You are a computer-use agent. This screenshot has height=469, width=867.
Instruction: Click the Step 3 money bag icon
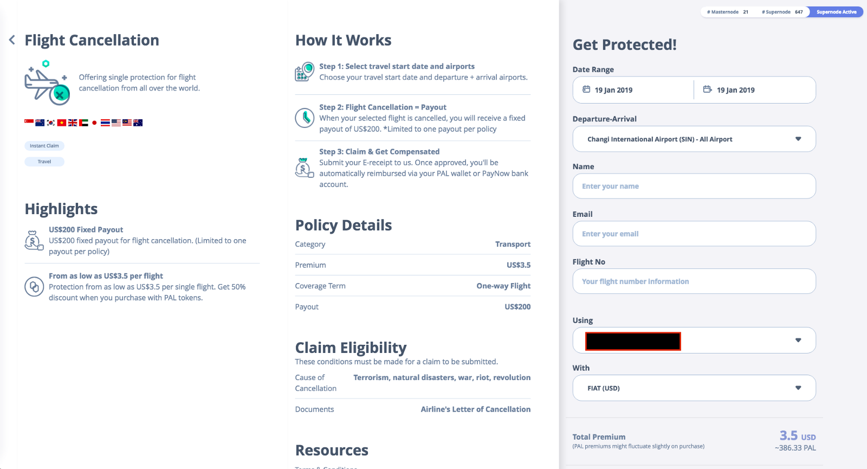(304, 168)
